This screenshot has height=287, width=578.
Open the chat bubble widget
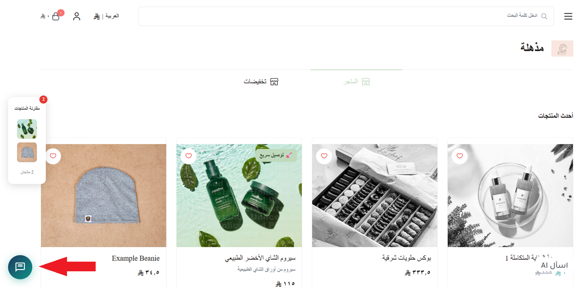[x=20, y=267]
